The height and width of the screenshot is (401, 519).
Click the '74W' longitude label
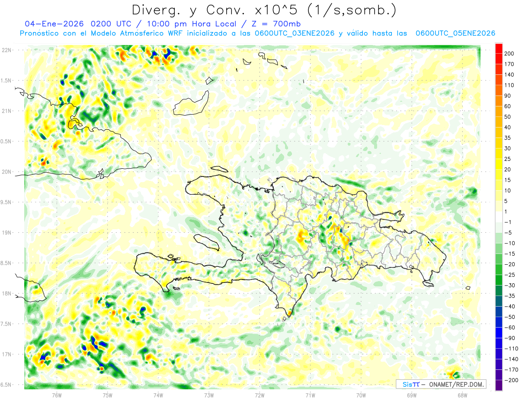(158, 395)
